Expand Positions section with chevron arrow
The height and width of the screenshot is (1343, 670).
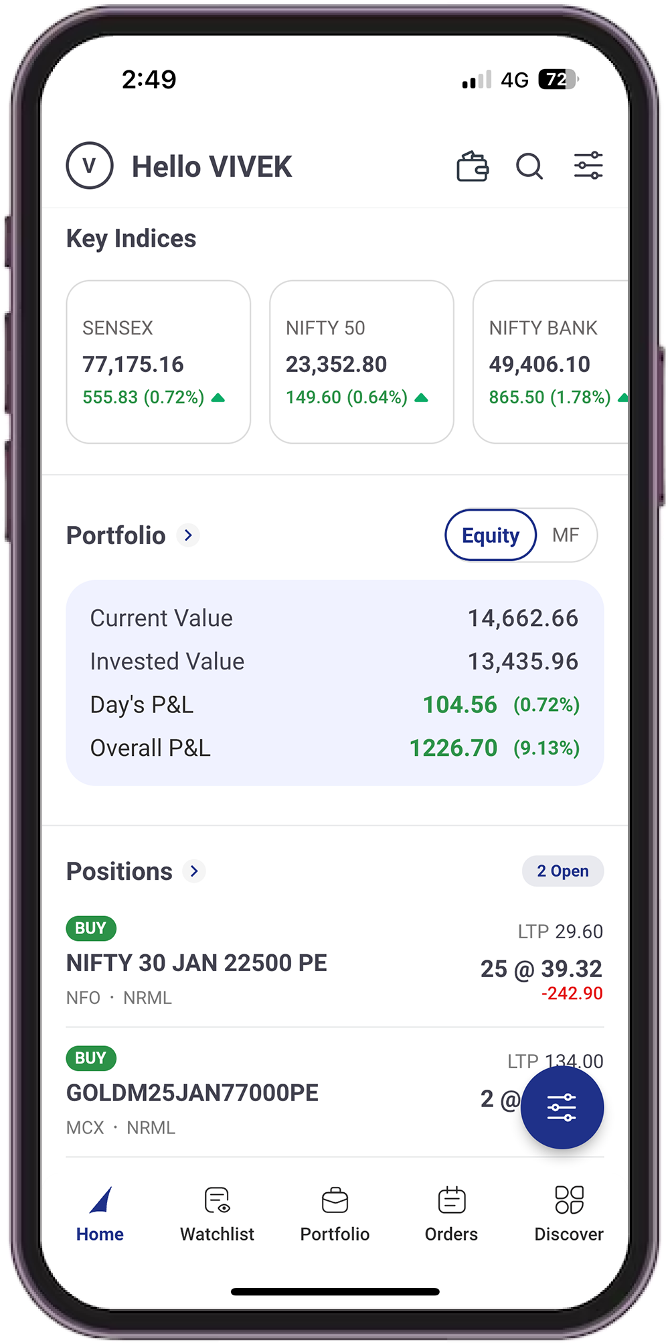point(194,871)
